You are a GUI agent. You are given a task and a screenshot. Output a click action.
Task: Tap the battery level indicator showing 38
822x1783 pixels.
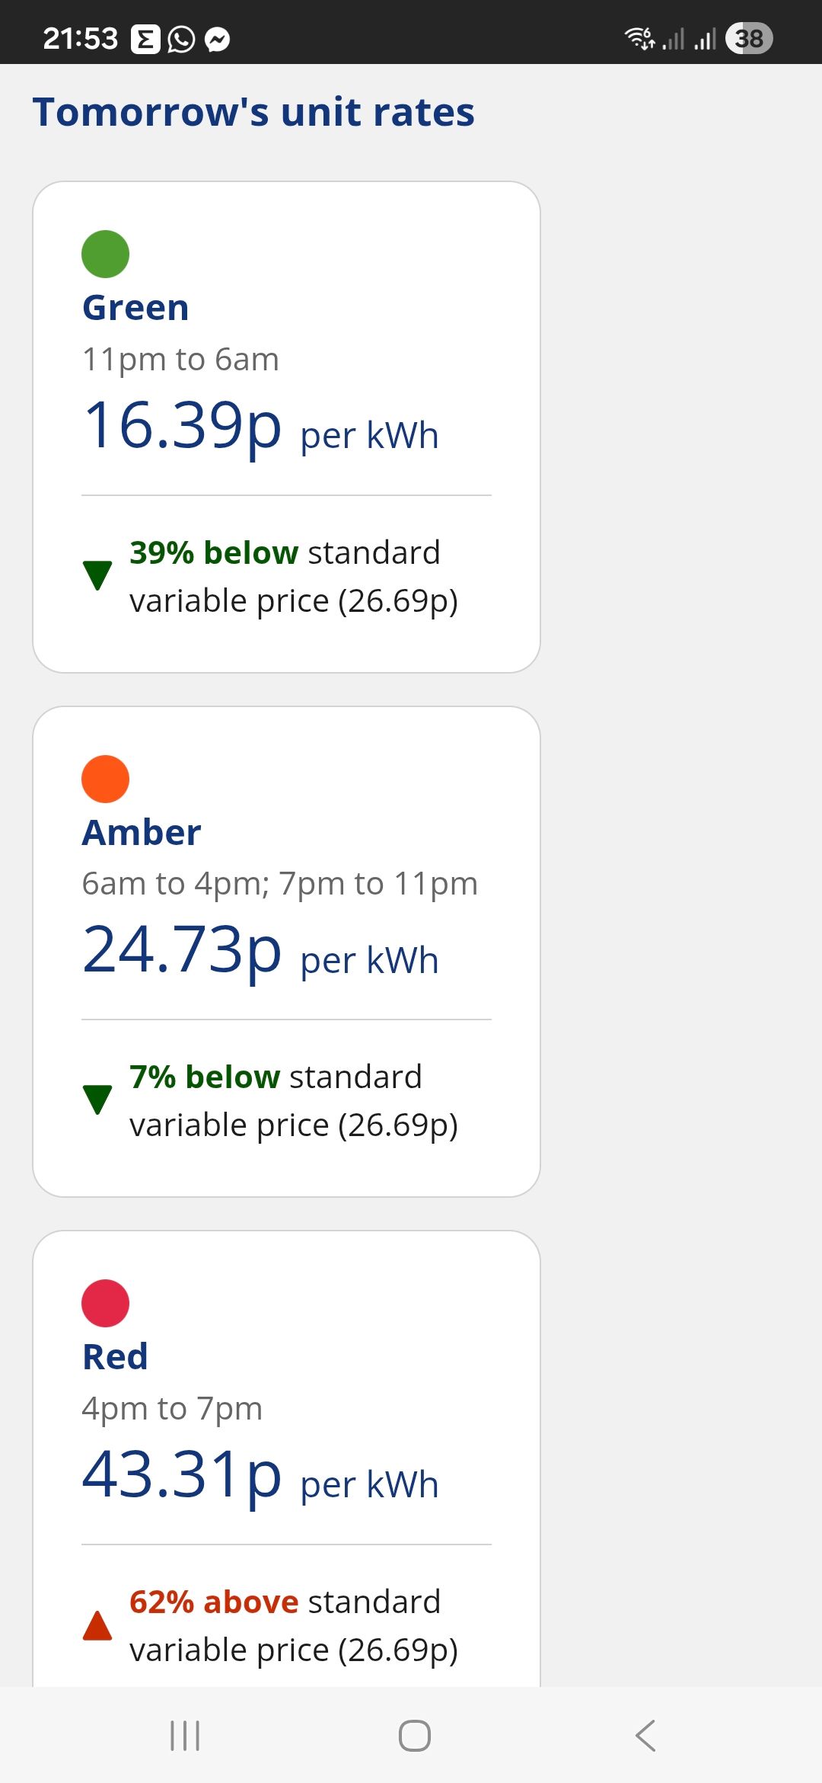749,38
